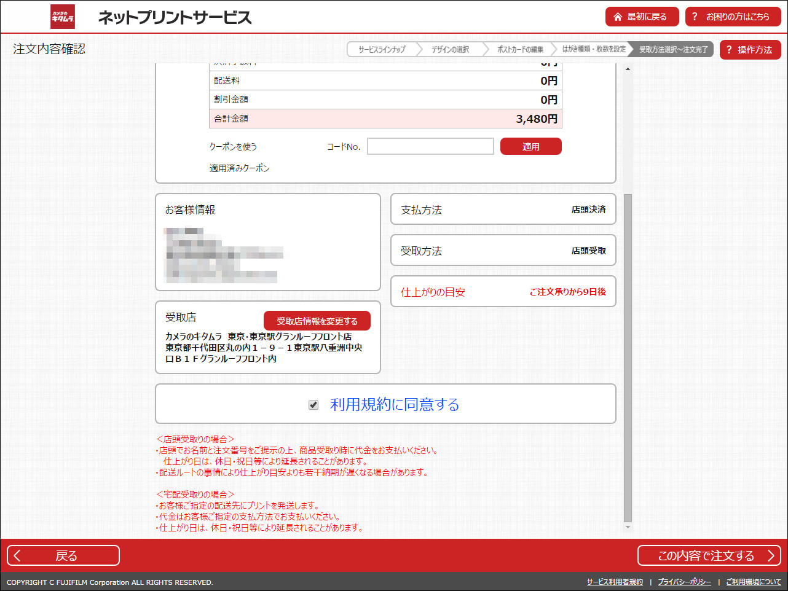The height and width of the screenshot is (591, 788).
Task: Select the ポストカードの編集 breadcrumb step
Action: (x=519, y=49)
